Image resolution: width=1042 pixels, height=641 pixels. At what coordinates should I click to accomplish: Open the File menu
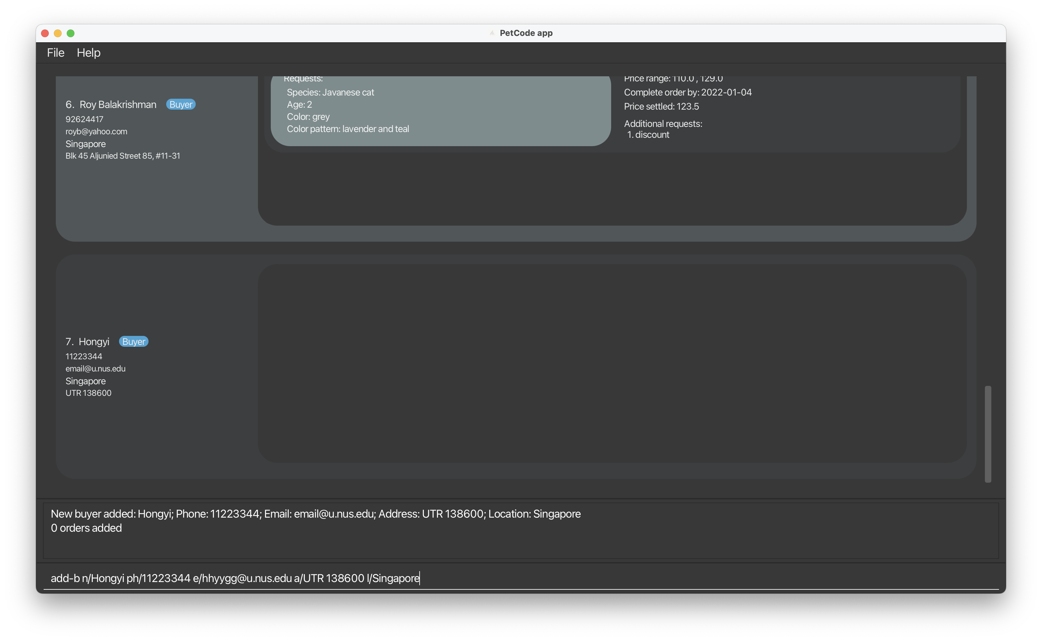coord(56,53)
